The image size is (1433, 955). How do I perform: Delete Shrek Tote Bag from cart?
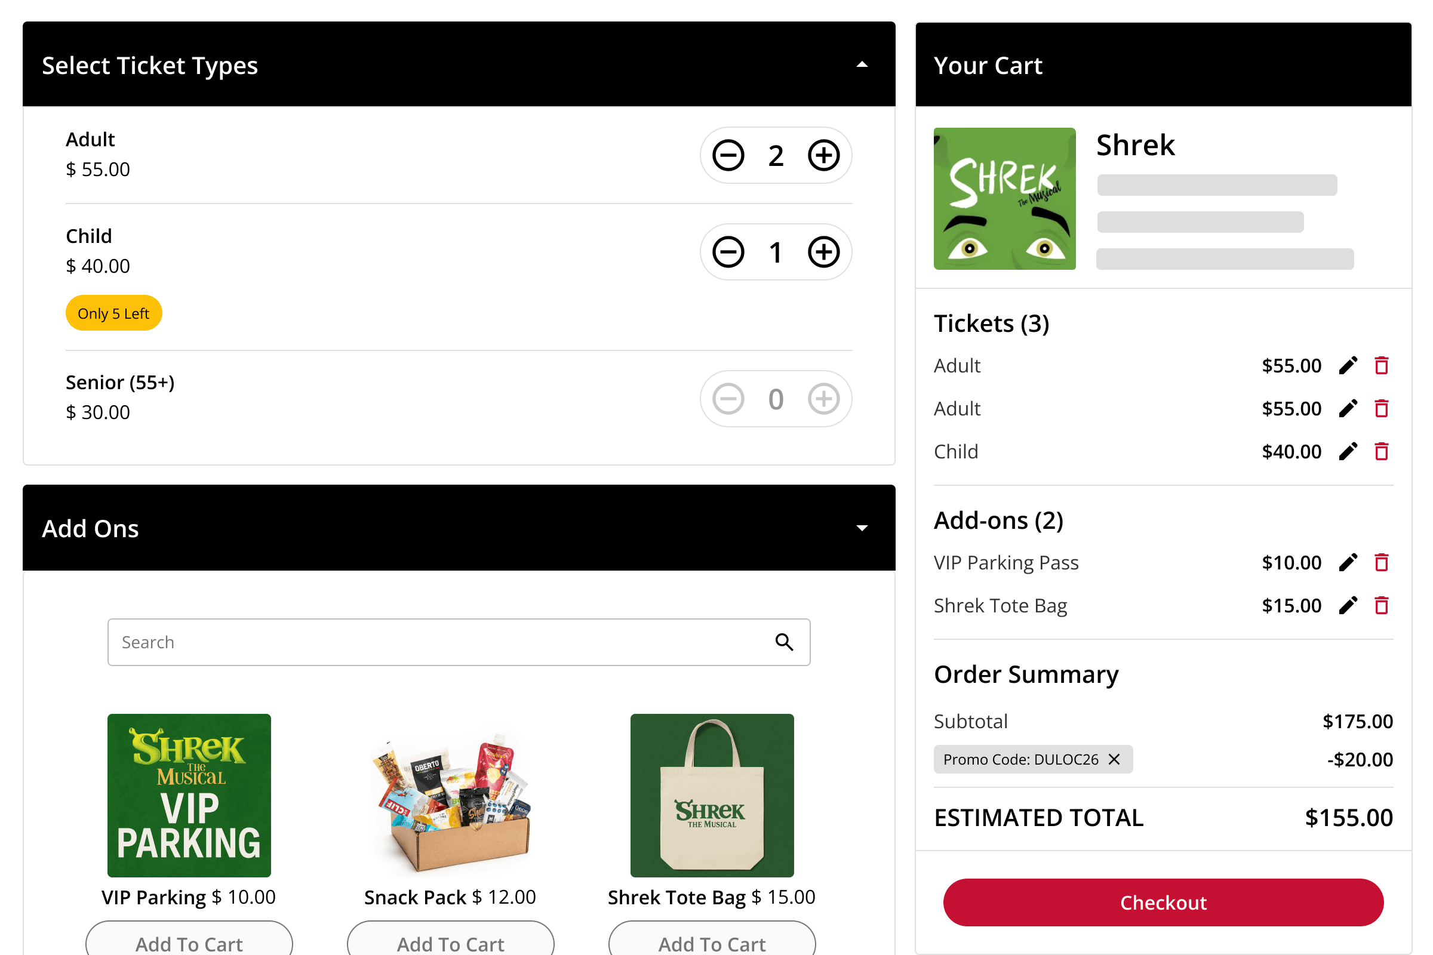(1381, 605)
